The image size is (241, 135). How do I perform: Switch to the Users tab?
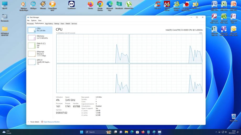coord(62,24)
